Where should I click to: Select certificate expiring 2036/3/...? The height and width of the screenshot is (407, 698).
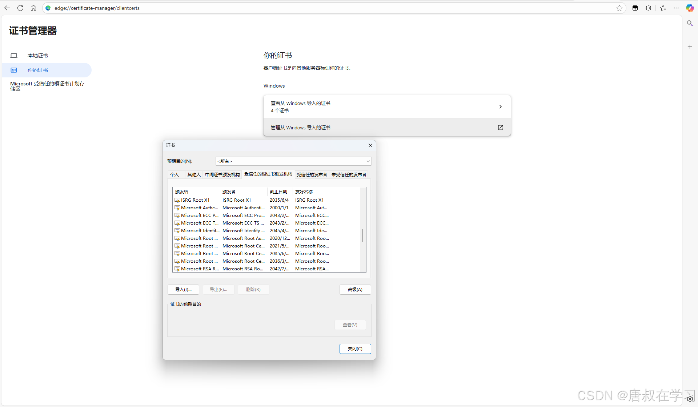coord(252,261)
